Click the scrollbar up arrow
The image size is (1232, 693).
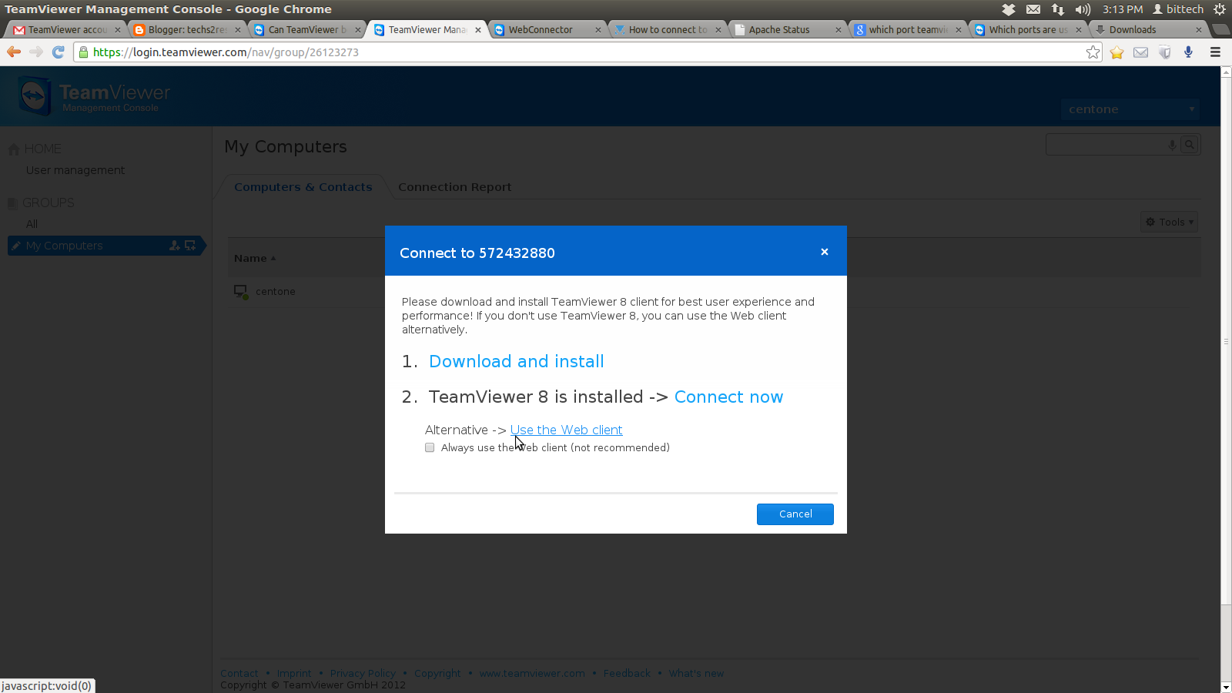click(1226, 72)
